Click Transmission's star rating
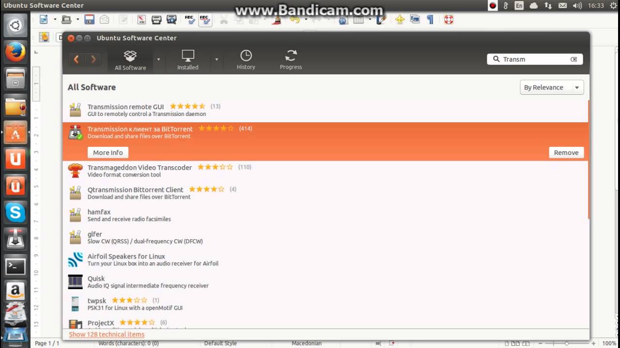 click(216, 129)
